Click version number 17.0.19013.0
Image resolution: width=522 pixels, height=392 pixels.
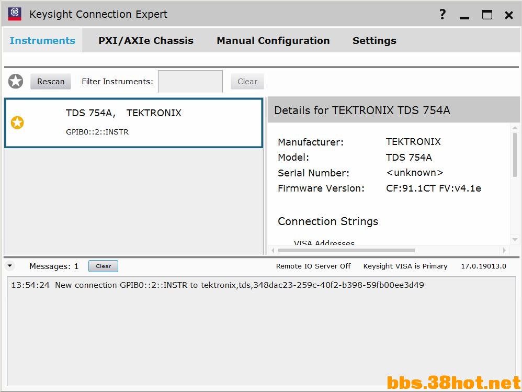[483, 266]
